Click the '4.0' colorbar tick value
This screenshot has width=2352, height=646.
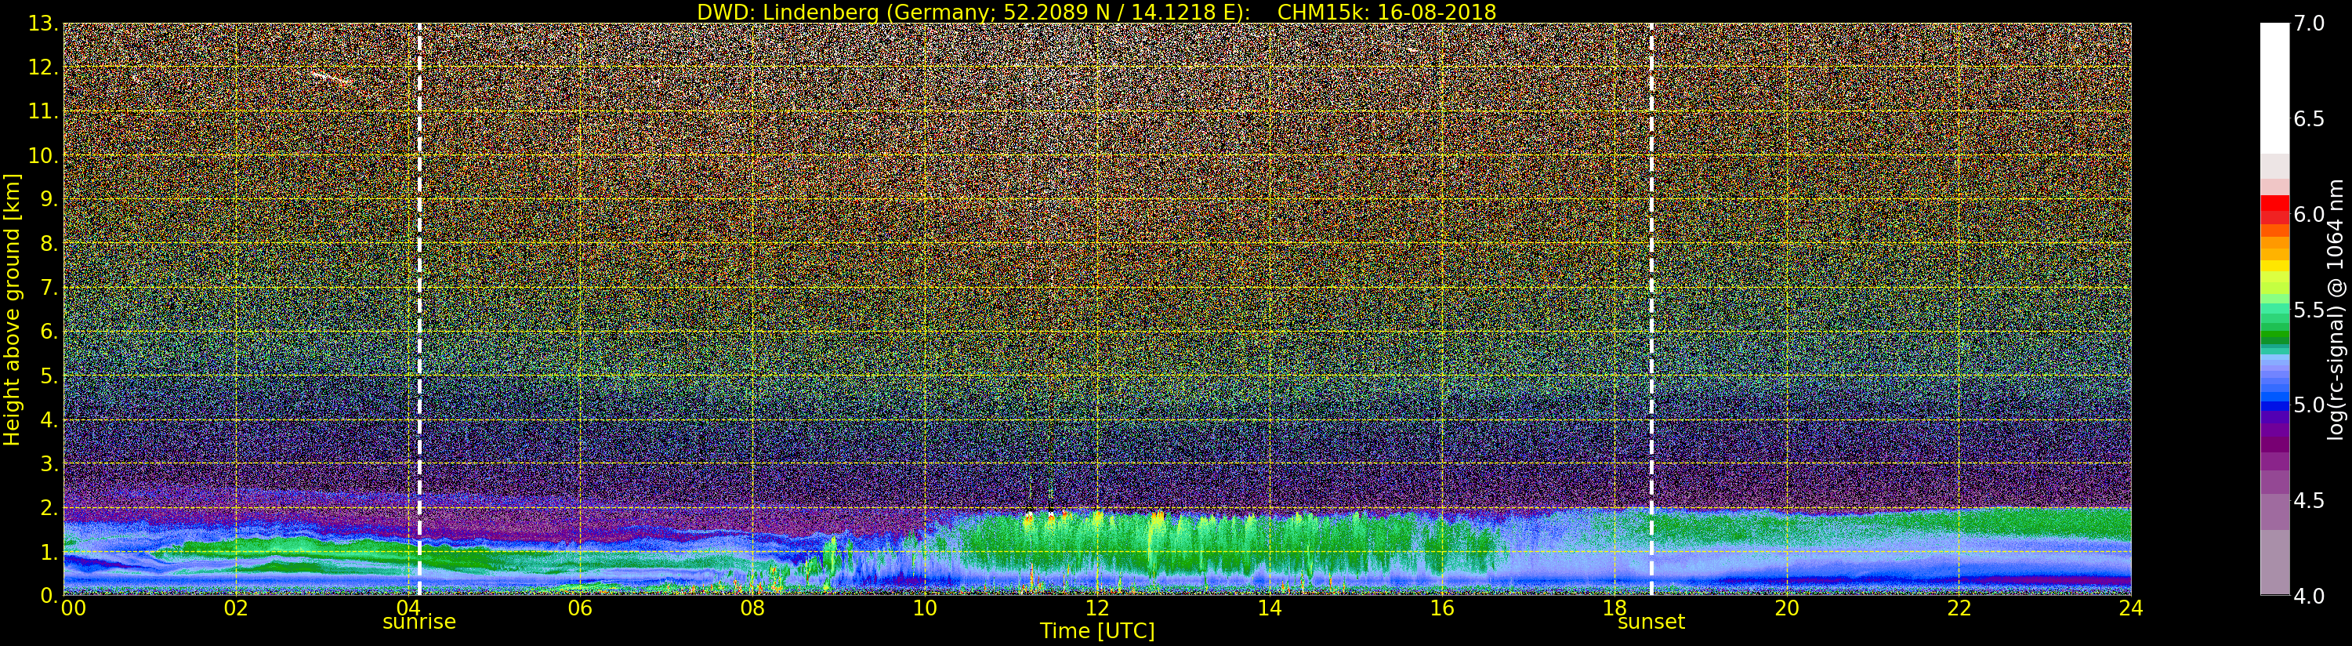click(2309, 596)
